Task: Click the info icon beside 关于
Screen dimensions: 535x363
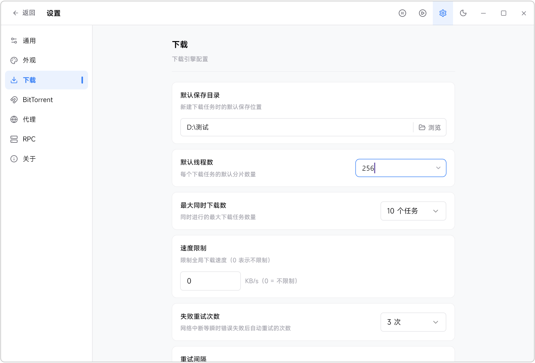Action: coord(14,159)
